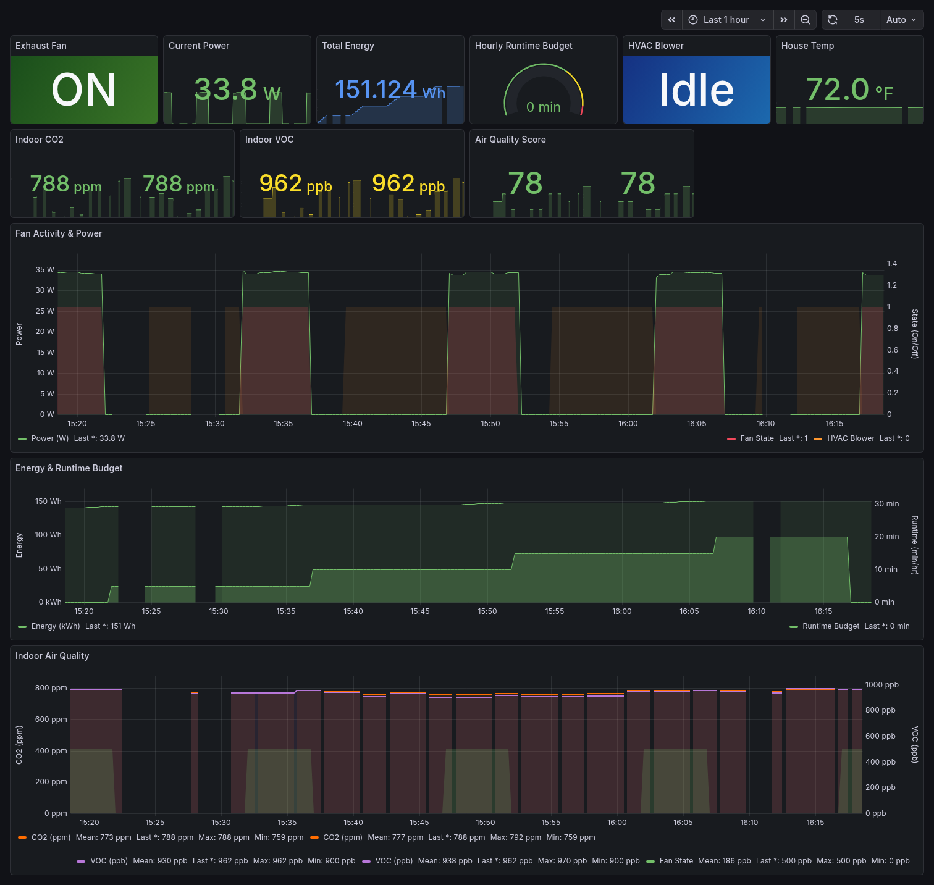This screenshot has height=885, width=934.
Task: Click the green Fan State legend color swatch
Action: 650,861
